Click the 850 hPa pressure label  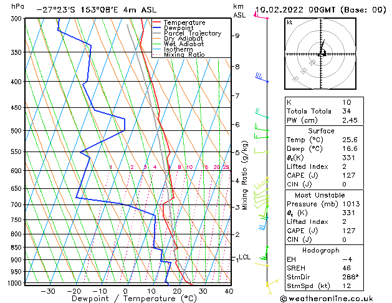click(x=17, y=248)
